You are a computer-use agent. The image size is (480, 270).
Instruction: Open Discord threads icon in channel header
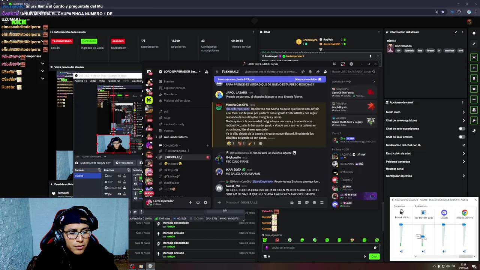303,72
